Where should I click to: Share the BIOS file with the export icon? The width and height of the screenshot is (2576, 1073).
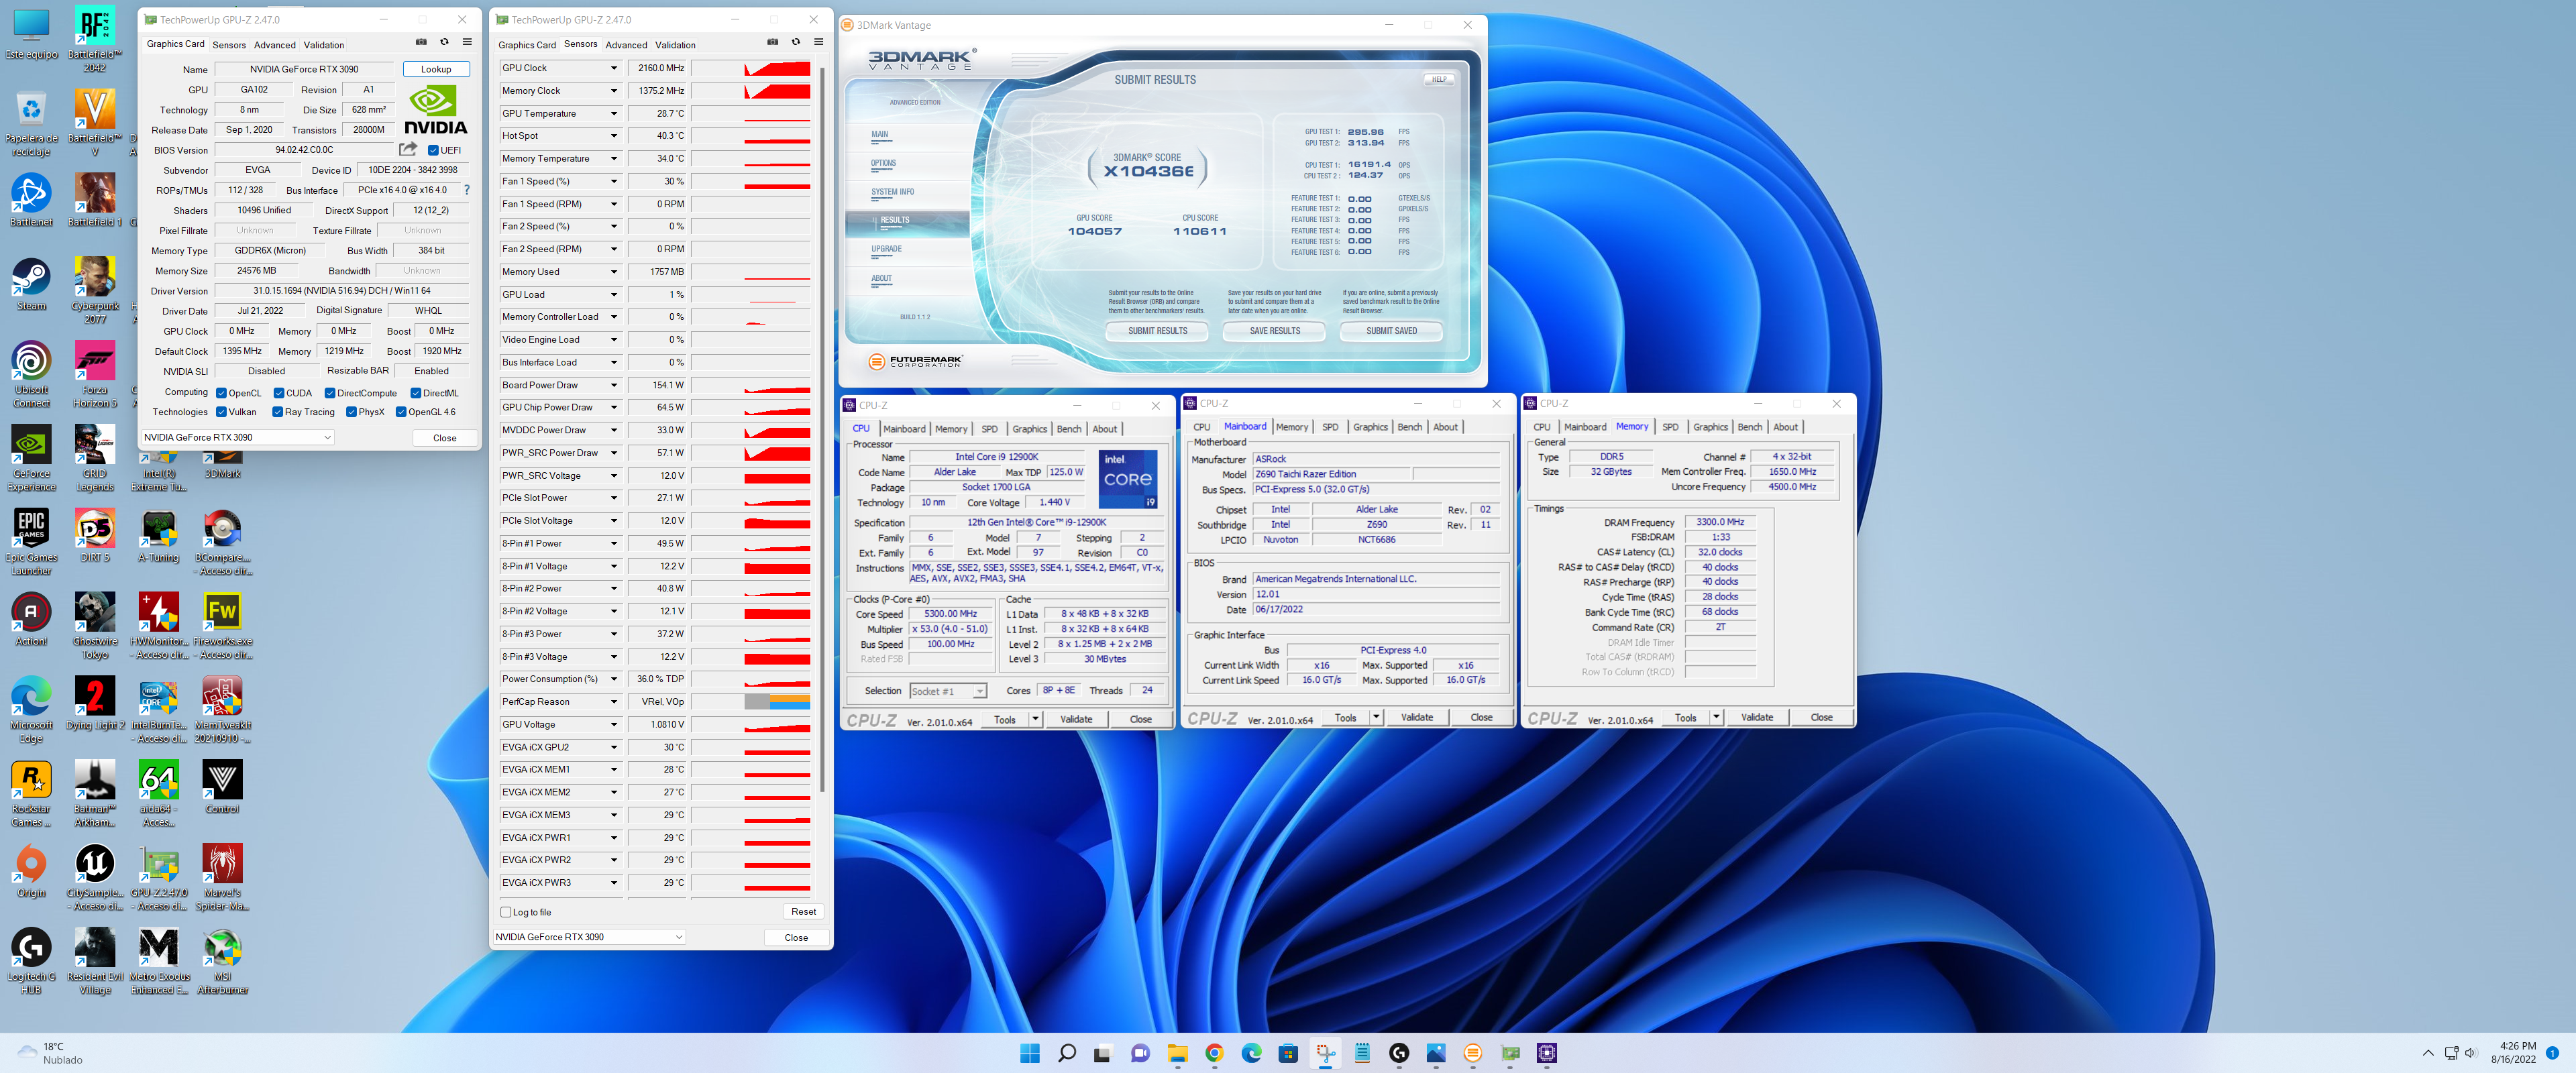(408, 149)
